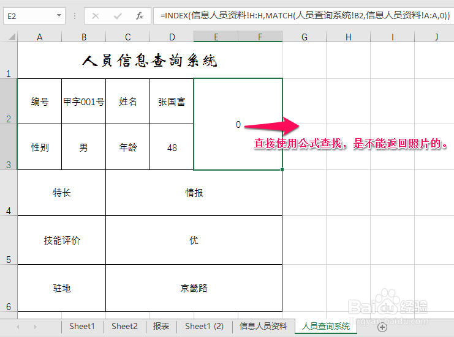This screenshot has height=337, width=454.
Task: Select row 5 header
Action: tap(9, 240)
